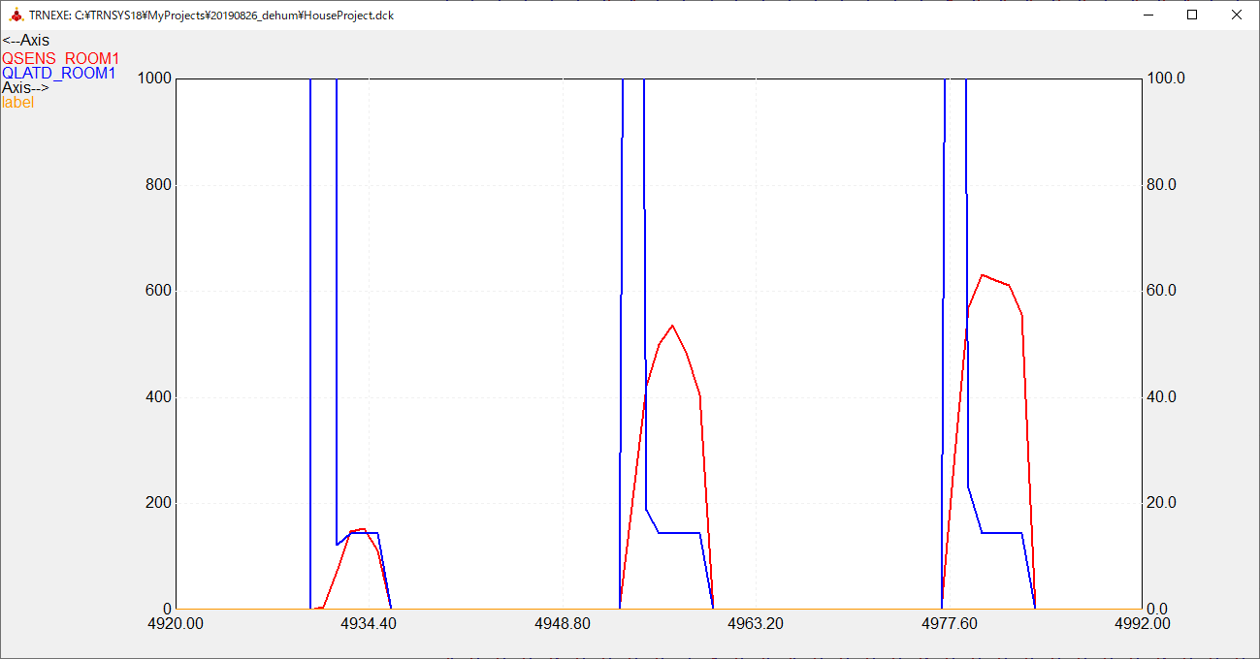This screenshot has width=1260, height=659.
Task: Click the 600 axis tick label
Action: pyautogui.click(x=161, y=291)
